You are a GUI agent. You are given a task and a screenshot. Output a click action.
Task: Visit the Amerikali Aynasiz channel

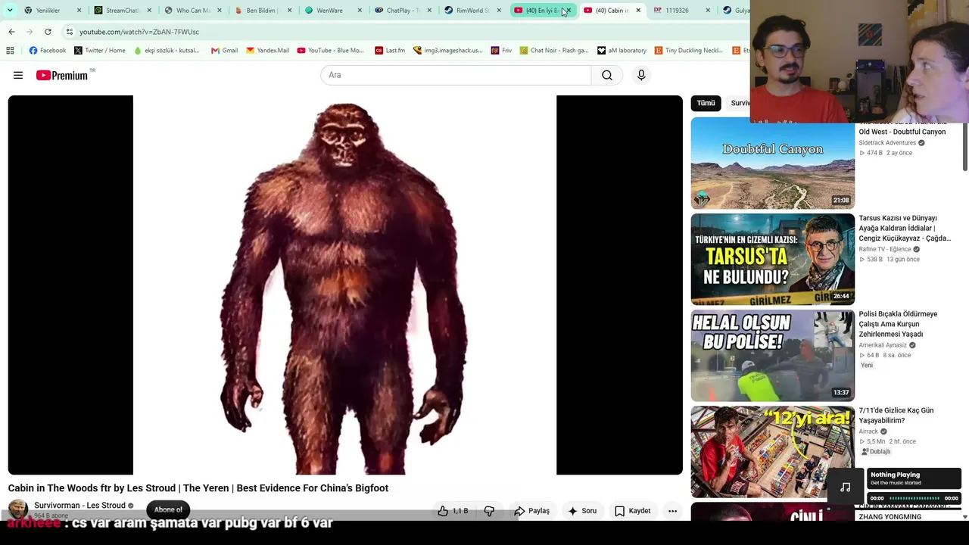[883, 345]
